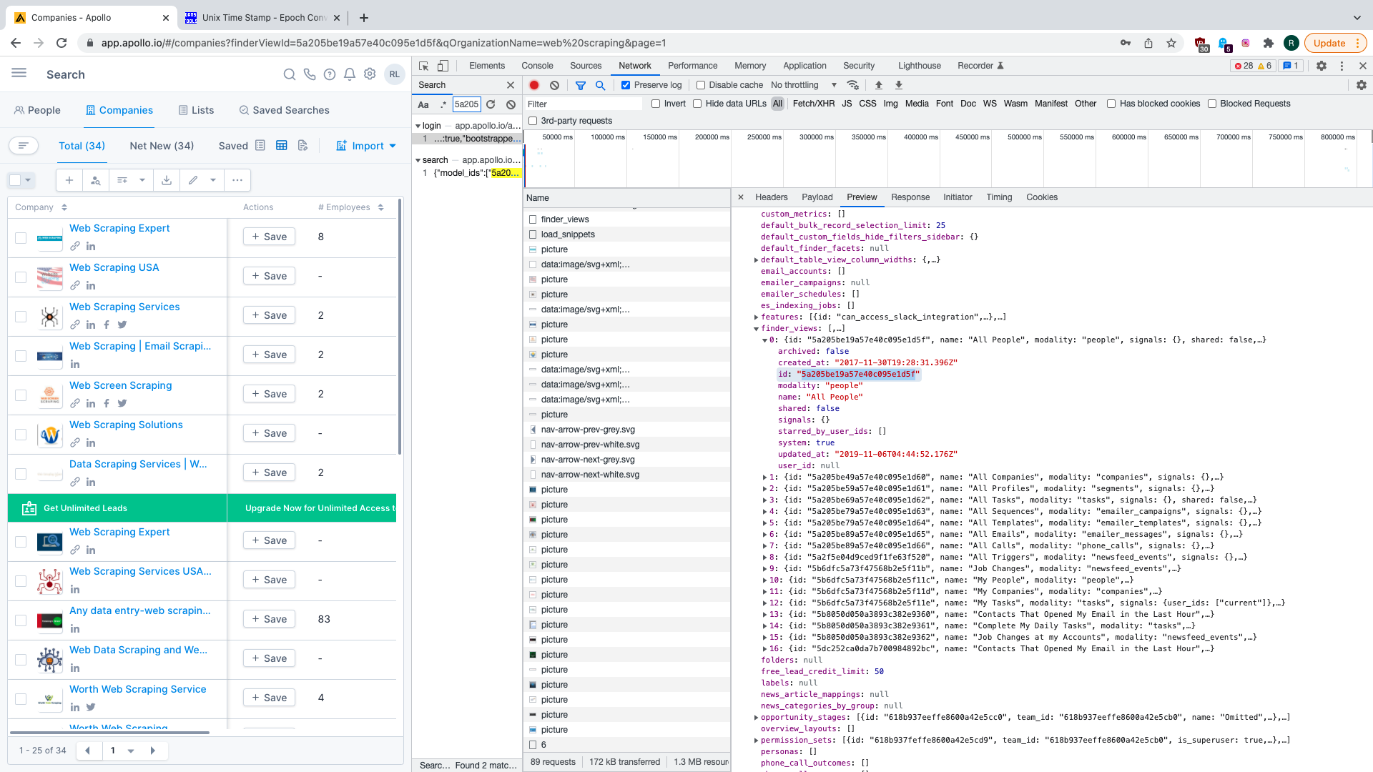Open Twitter icon for Web Scraping Services
The height and width of the screenshot is (772, 1373).
[x=122, y=325]
